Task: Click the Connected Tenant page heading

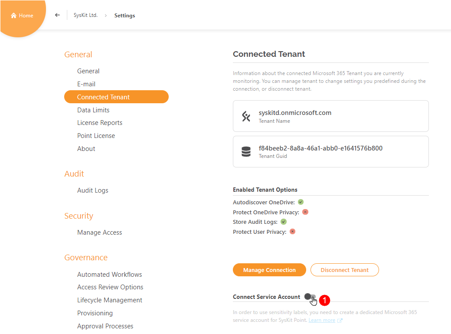Action: coord(268,54)
